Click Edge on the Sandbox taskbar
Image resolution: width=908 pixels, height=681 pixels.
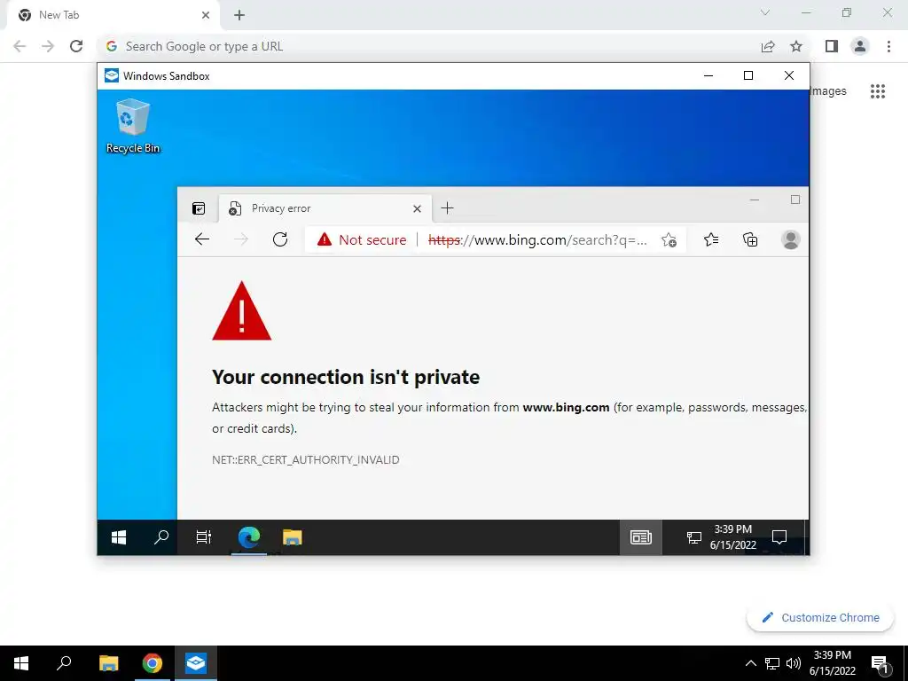point(249,537)
